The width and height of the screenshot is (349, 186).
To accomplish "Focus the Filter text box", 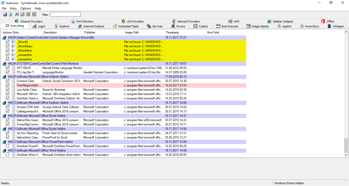I will 65,15.
